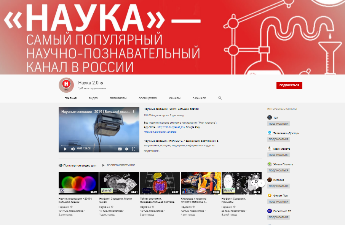Screen dimensions: 345x225
Task: Show next videos with carousel arrow
Action: (x=262, y=182)
